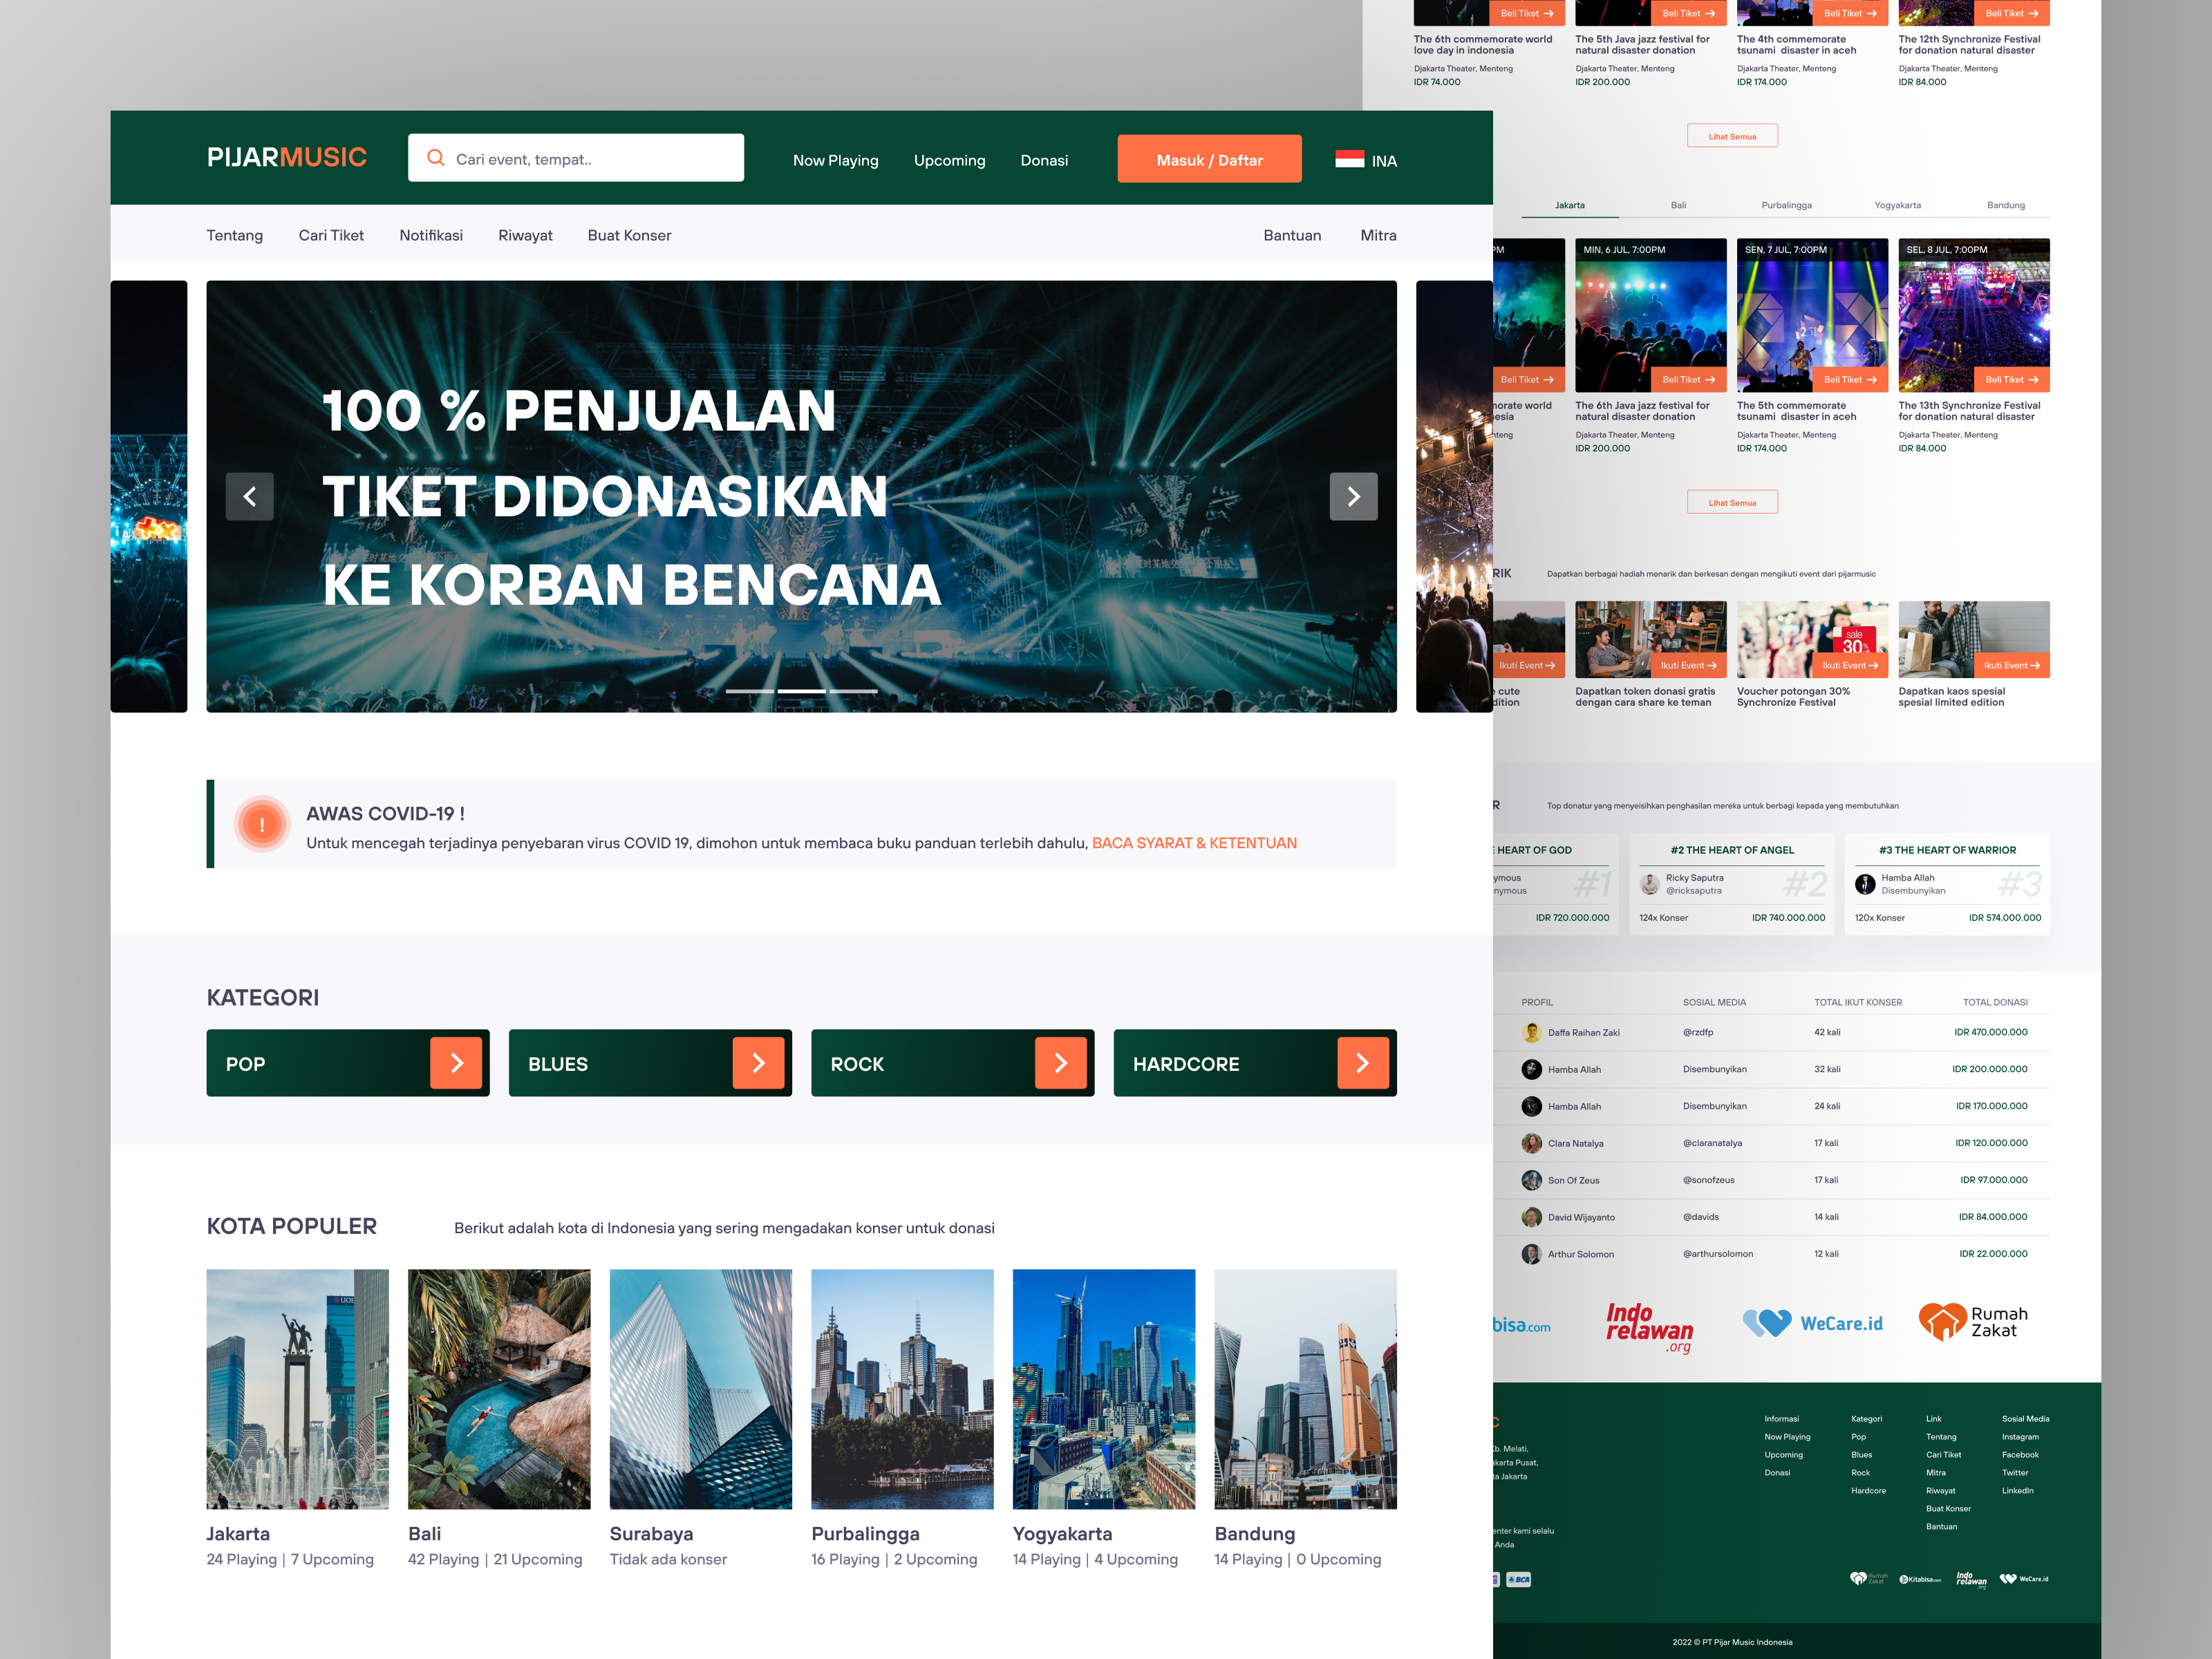Type in the Cari event search field

(590, 159)
